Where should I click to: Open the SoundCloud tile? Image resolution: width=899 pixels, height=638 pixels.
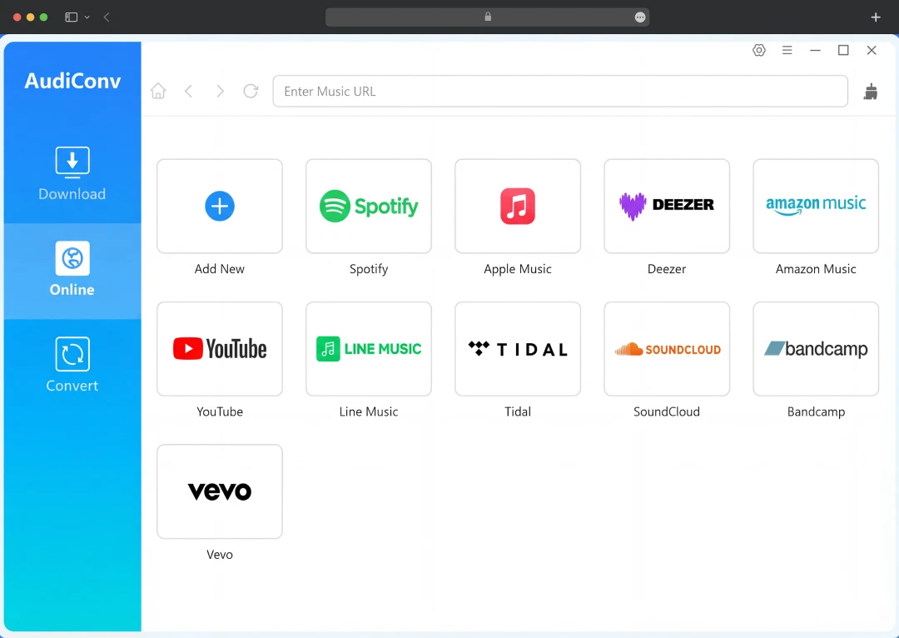point(667,349)
